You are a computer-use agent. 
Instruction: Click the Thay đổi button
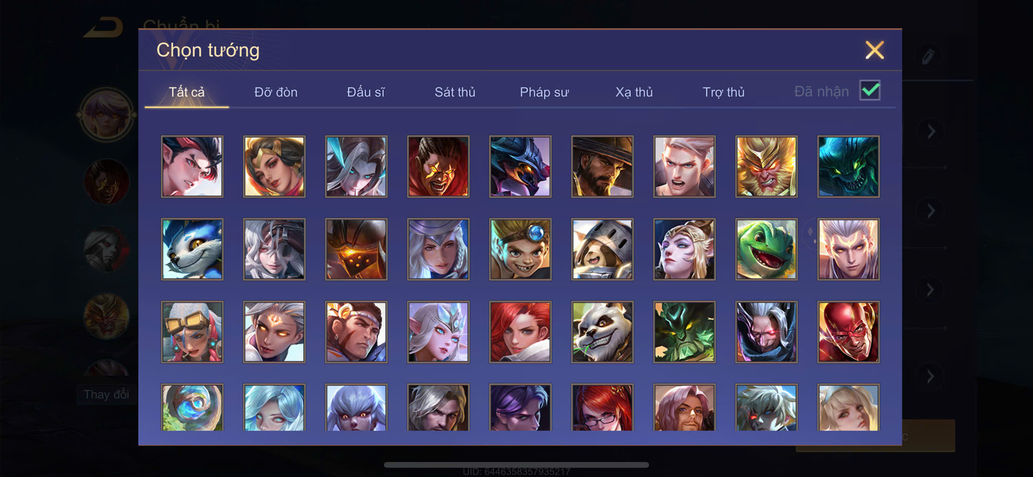click(106, 394)
